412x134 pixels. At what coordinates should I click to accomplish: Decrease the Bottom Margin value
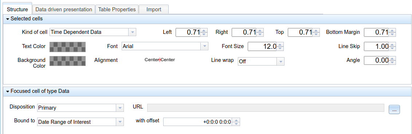point(392,35)
